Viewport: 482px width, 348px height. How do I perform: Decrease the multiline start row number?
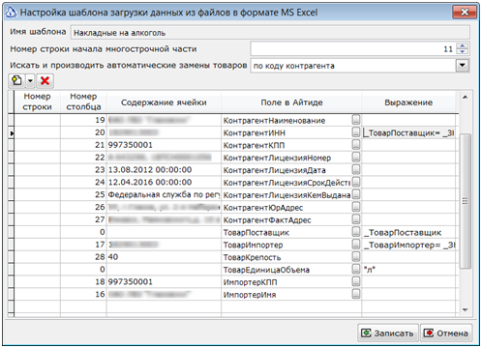click(x=463, y=52)
